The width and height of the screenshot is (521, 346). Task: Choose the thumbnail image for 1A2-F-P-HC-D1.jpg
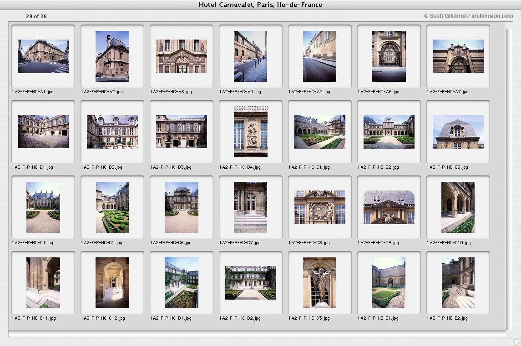182,283
